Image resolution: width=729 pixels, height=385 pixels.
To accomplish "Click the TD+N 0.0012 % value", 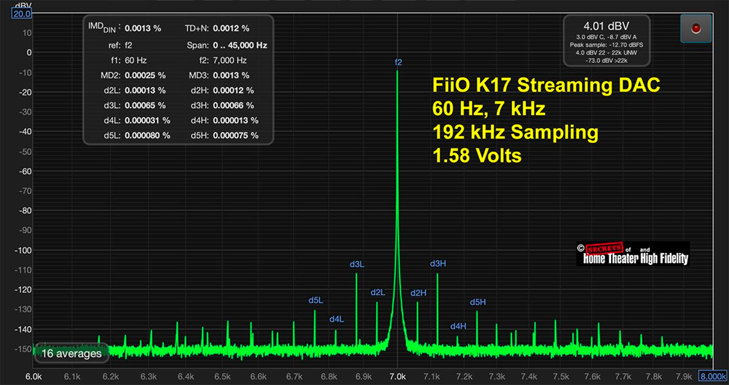I will tap(231, 28).
